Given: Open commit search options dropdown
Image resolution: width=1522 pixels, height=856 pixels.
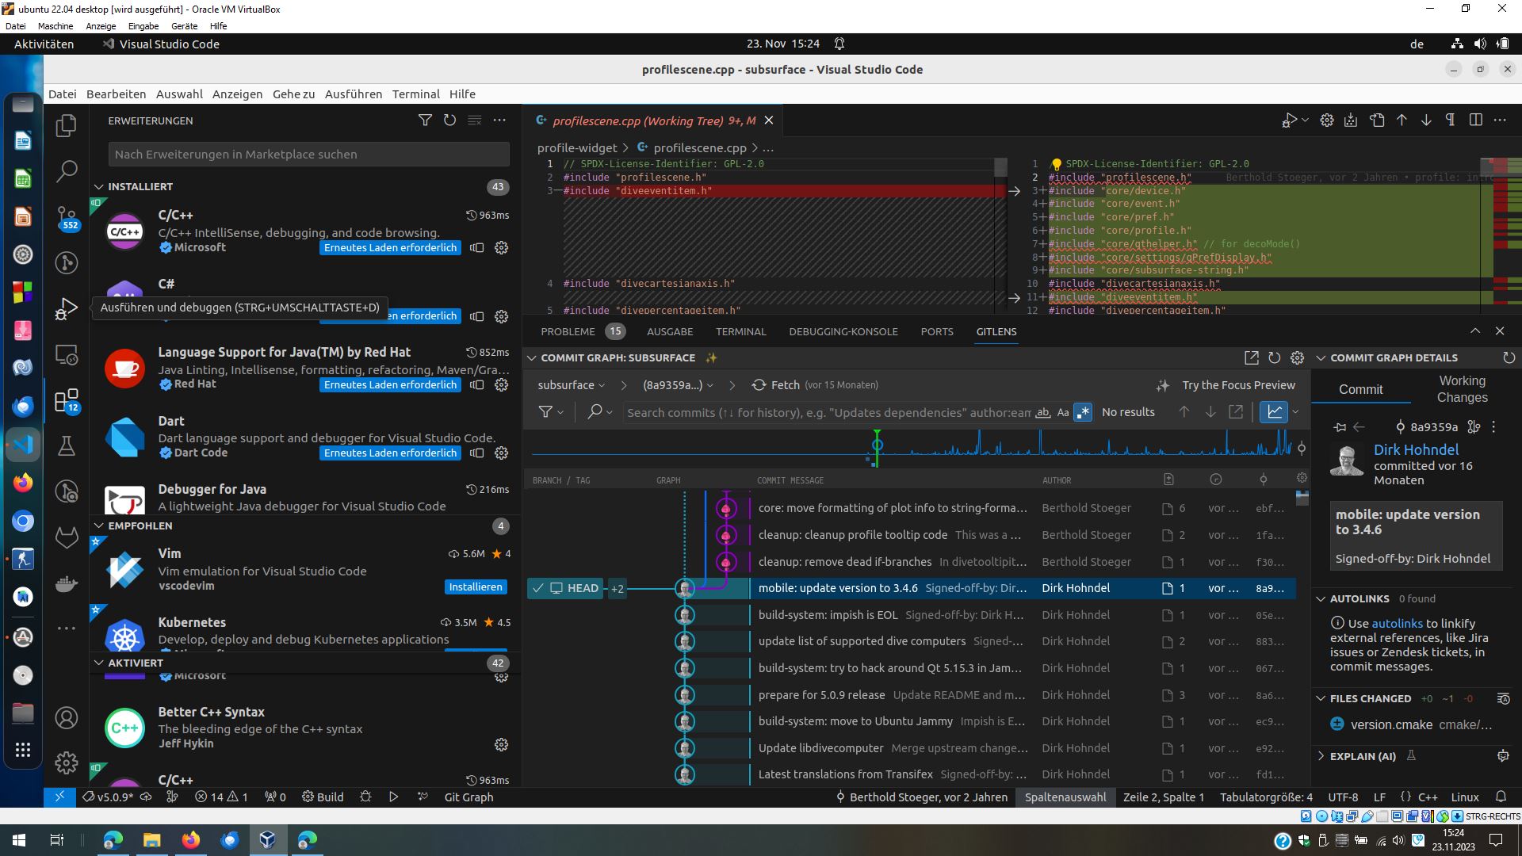Looking at the screenshot, I should [600, 412].
